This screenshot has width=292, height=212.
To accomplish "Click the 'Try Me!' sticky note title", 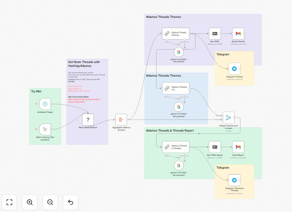I will click(36, 92).
